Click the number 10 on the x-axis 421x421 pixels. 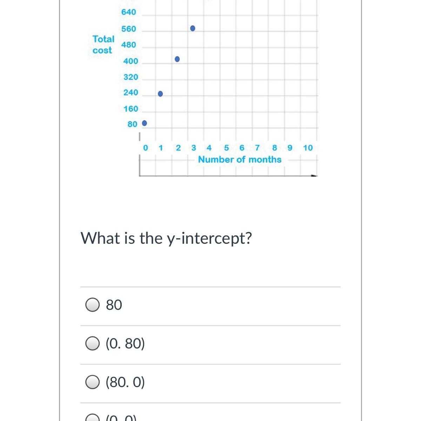(308, 148)
